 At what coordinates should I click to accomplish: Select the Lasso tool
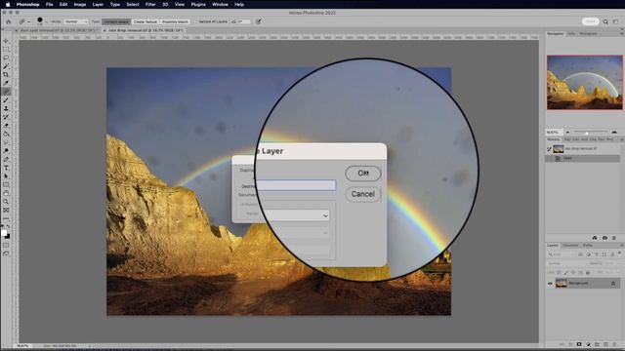6,58
